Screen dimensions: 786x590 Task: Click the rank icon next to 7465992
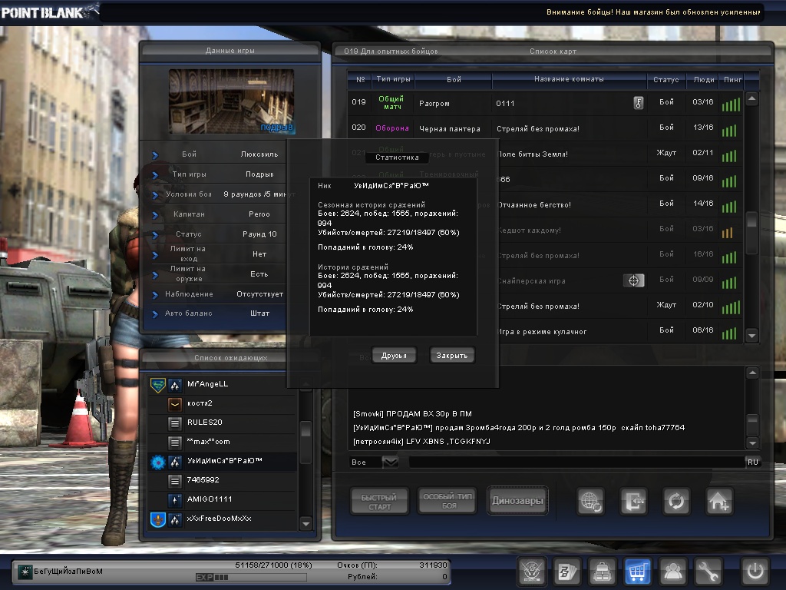pyautogui.click(x=175, y=481)
